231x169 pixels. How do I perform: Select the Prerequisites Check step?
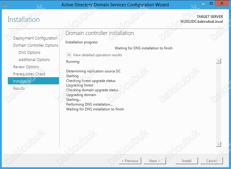(x=29, y=74)
